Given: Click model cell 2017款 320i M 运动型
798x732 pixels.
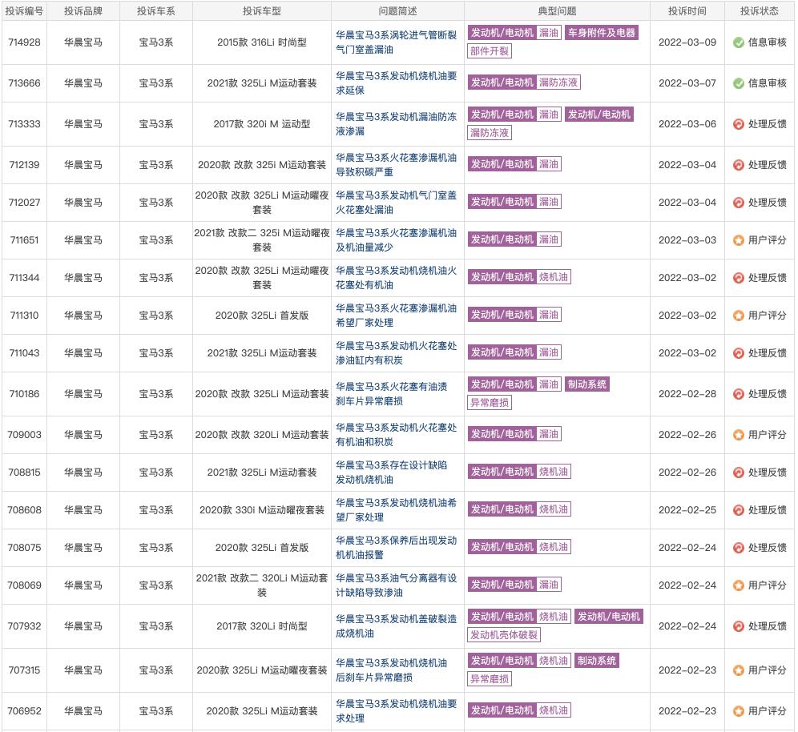Looking at the screenshot, I should (261, 124).
